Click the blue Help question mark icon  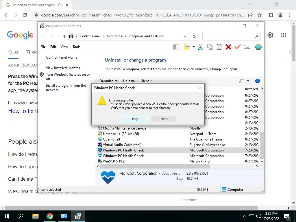(x=258, y=81)
